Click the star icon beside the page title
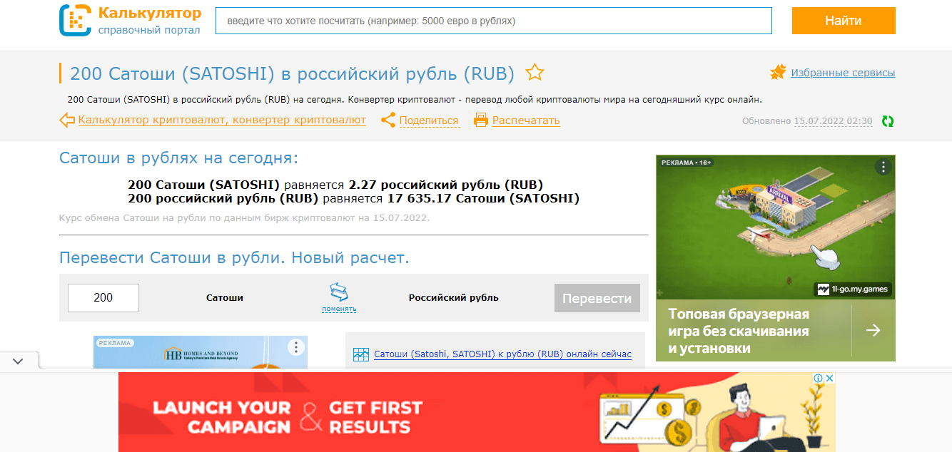The width and height of the screenshot is (952, 452). (535, 72)
